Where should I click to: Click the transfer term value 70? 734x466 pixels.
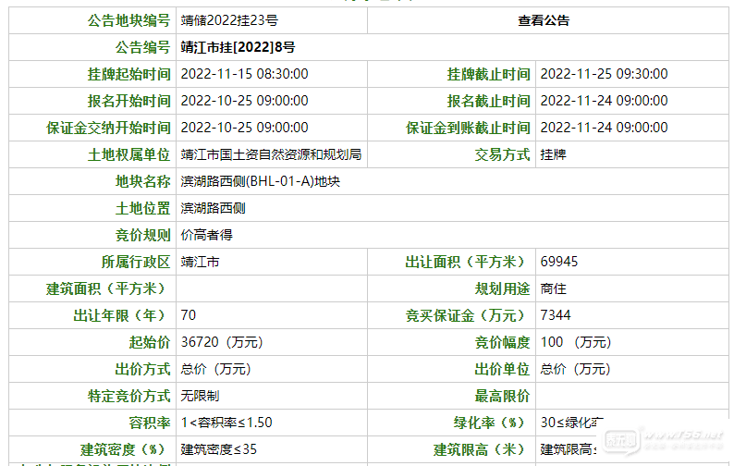(x=189, y=315)
